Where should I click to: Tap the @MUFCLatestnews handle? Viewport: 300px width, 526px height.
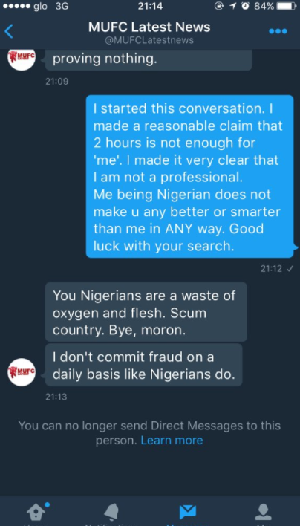[149, 41]
